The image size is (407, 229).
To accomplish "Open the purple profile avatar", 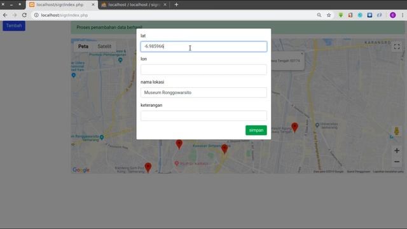I will pyautogui.click(x=393, y=15).
